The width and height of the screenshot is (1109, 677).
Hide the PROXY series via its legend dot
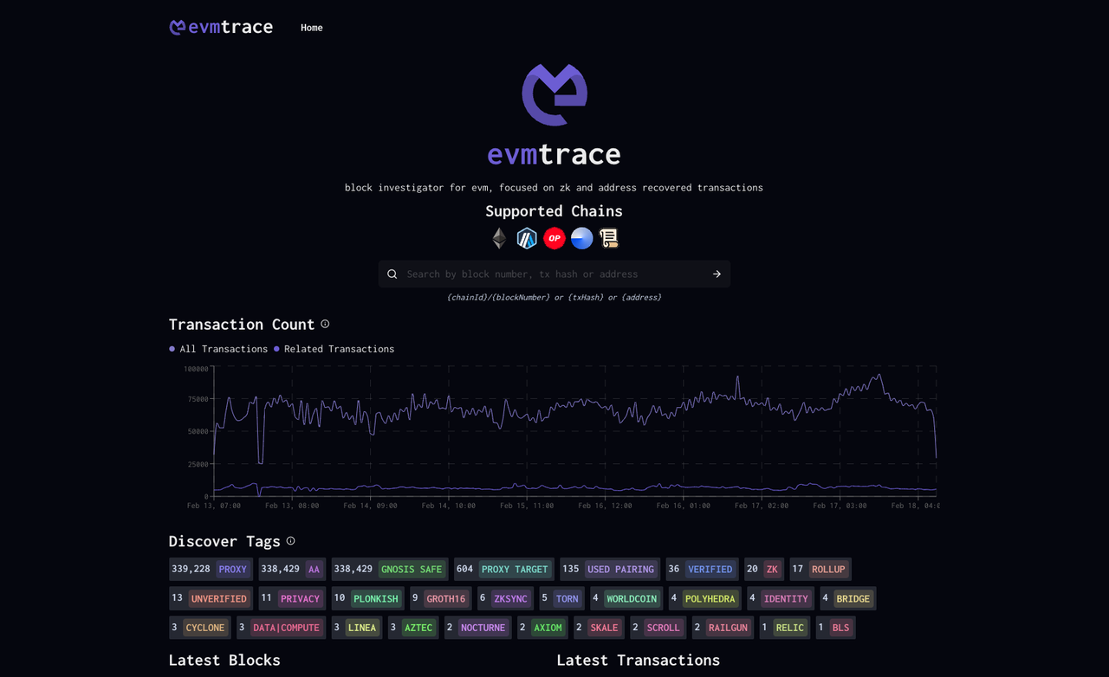pos(232,569)
